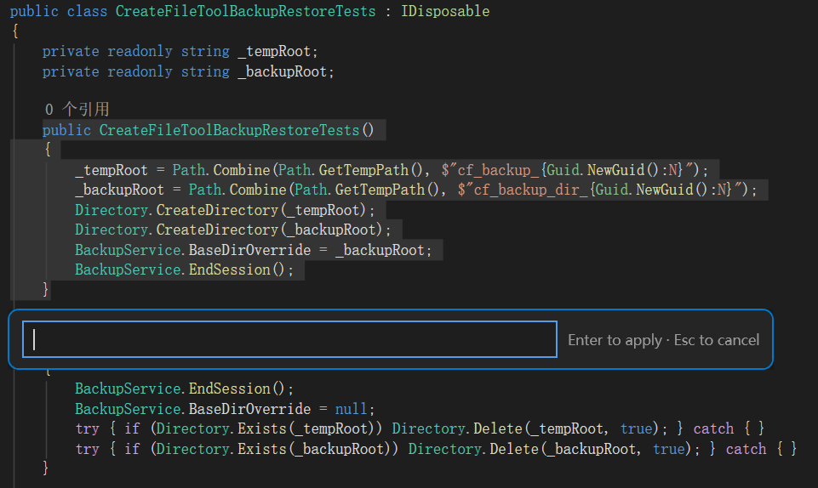Click try line deleting _backupRoot directory
The image size is (818, 488).
pos(436,449)
